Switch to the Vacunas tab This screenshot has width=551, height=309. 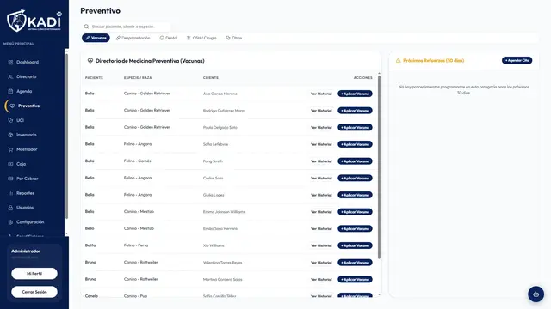click(96, 38)
